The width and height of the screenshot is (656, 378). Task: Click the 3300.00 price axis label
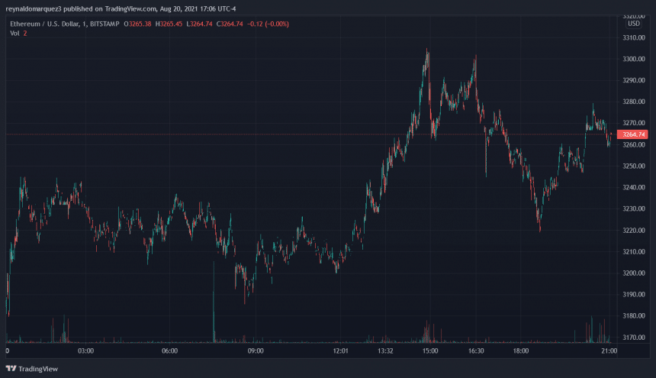tap(634, 60)
